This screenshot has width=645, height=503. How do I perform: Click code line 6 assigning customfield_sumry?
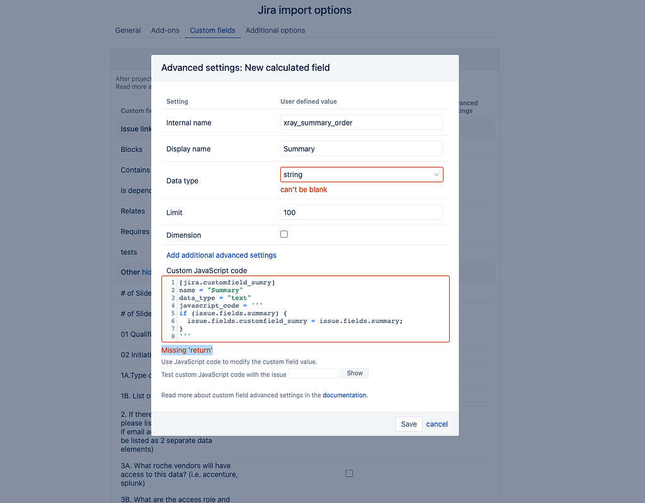click(x=295, y=321)
